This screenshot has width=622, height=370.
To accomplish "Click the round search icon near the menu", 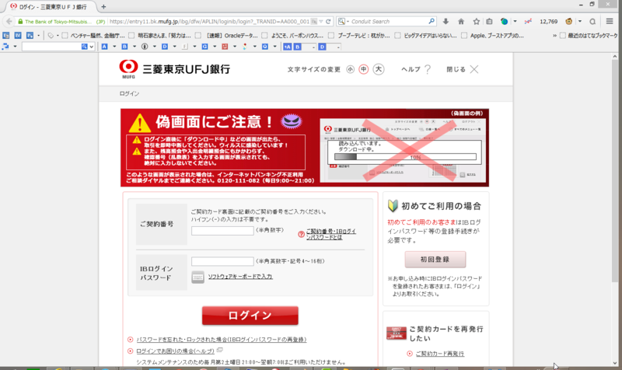I will [x=592, y=22].
